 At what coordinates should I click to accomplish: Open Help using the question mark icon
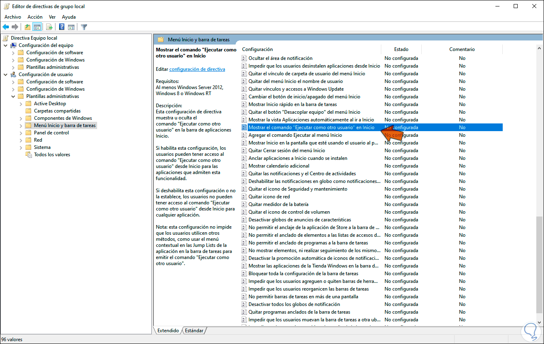(61, 27)
